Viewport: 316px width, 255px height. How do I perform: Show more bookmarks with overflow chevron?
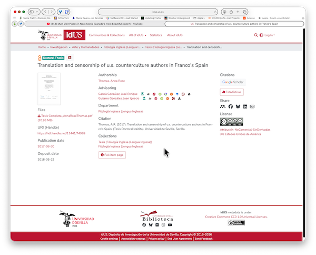tap(303, 18)
